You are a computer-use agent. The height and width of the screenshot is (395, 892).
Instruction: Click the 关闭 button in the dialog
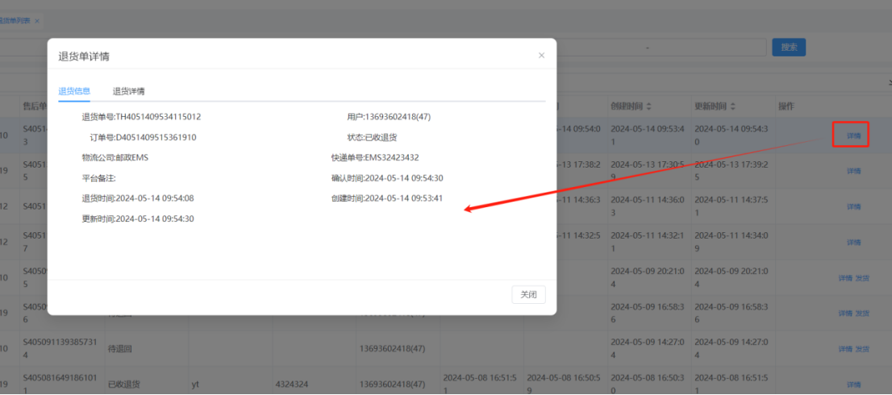coord(528,295)
